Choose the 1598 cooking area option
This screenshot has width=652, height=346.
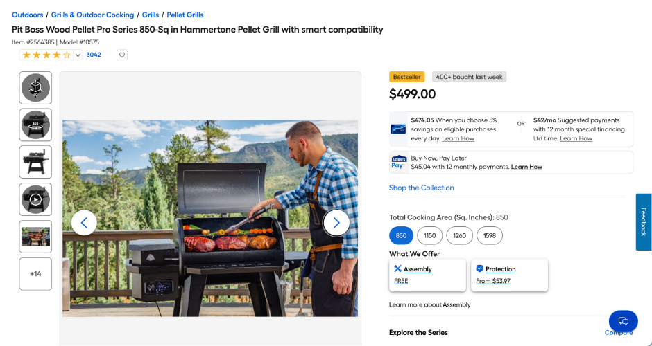(489, 235)
